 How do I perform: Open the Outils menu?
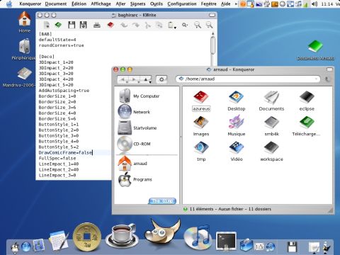(x=157, y=4)
